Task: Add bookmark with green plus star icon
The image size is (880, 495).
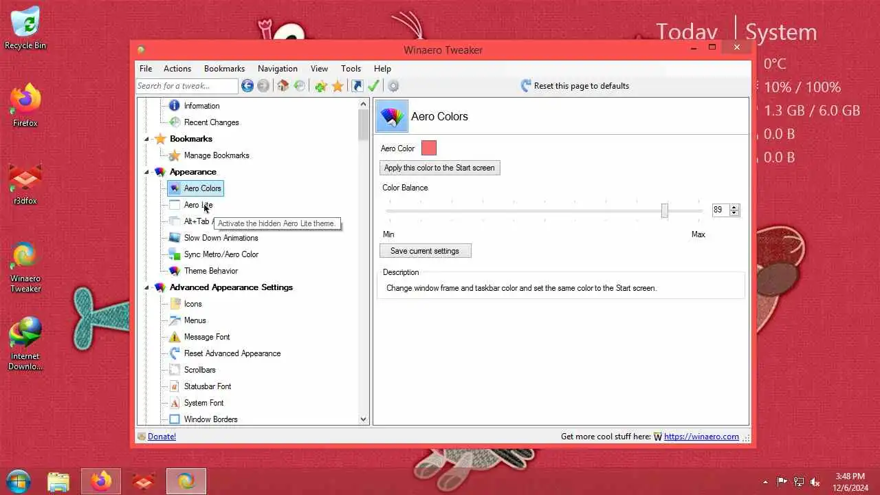Action: (320, 86)
